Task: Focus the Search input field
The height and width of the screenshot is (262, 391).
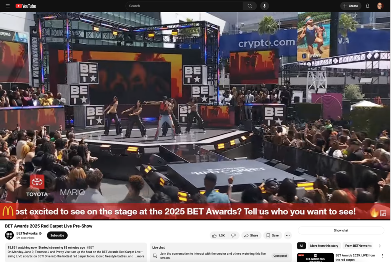Action: tap(184, 6)
